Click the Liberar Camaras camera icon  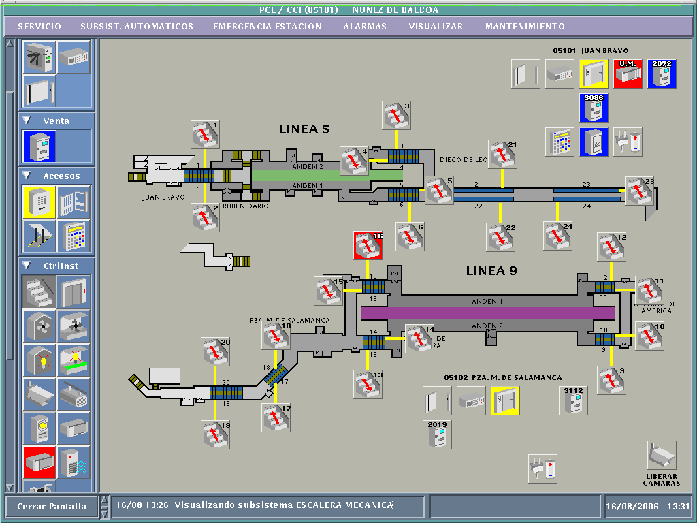coord(661,455)
